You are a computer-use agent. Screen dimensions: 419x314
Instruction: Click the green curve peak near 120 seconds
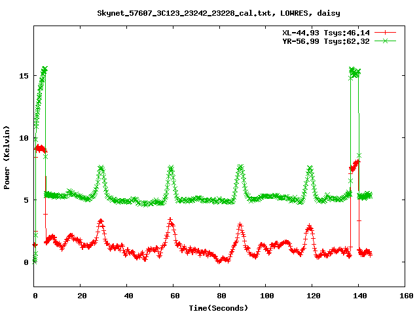click(310, 169)
